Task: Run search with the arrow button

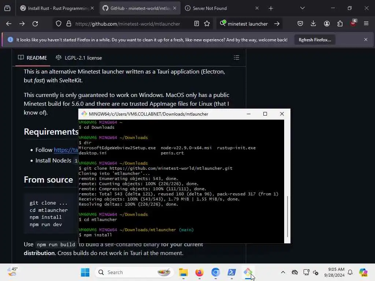Action: point(277,24)
